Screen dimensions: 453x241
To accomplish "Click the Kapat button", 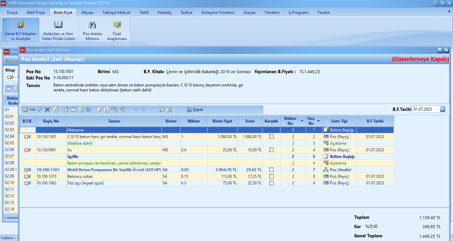I will coord(195,110).
